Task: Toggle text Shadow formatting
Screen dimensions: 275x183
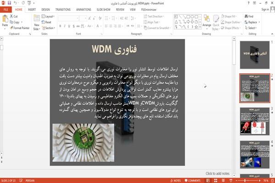Action: click(74, 26)
